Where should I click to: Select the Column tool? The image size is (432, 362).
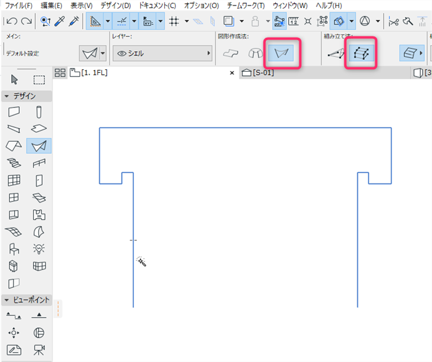pos(39,112)
